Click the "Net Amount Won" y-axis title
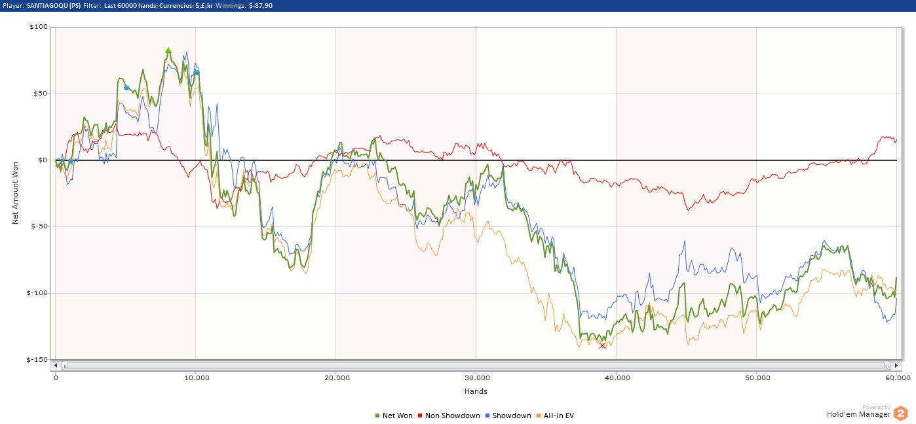The height and width of the screenshot is (424, 916). [15, 194]
